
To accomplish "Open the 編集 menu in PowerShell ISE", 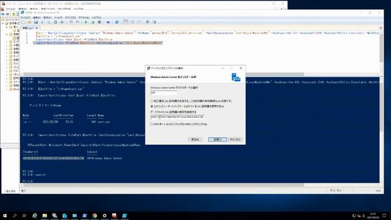I will click(37, 18).
